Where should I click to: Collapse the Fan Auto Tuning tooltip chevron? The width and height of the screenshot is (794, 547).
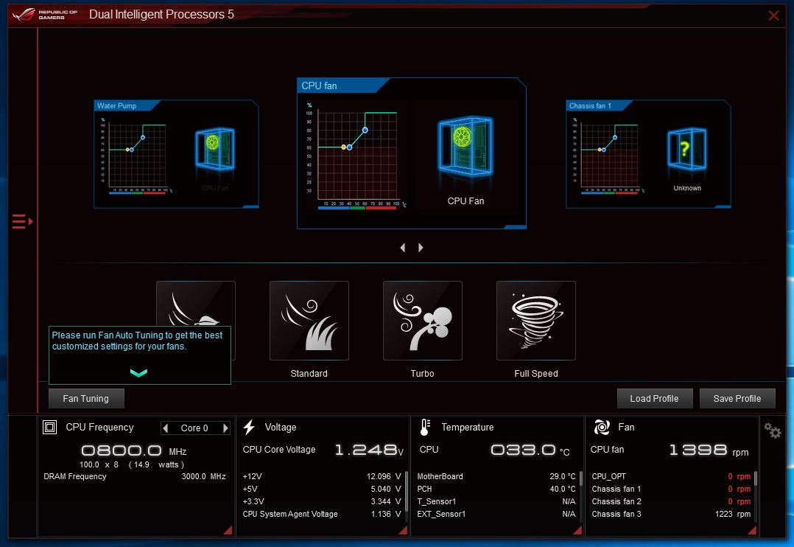(x=138, y=373)
